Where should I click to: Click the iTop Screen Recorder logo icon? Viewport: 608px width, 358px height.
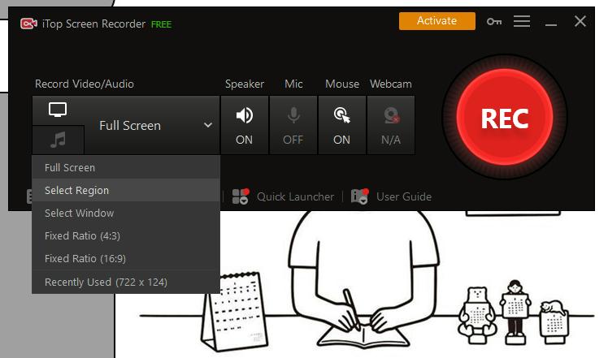pos(28,24)
